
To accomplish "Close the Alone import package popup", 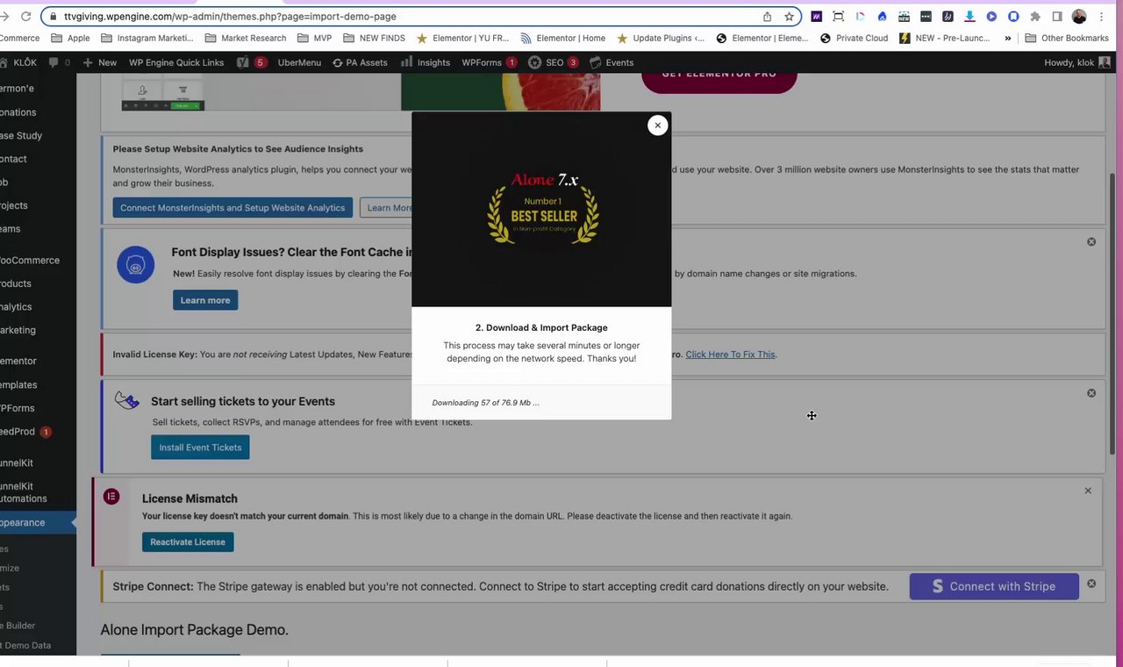I will (657, 126).
